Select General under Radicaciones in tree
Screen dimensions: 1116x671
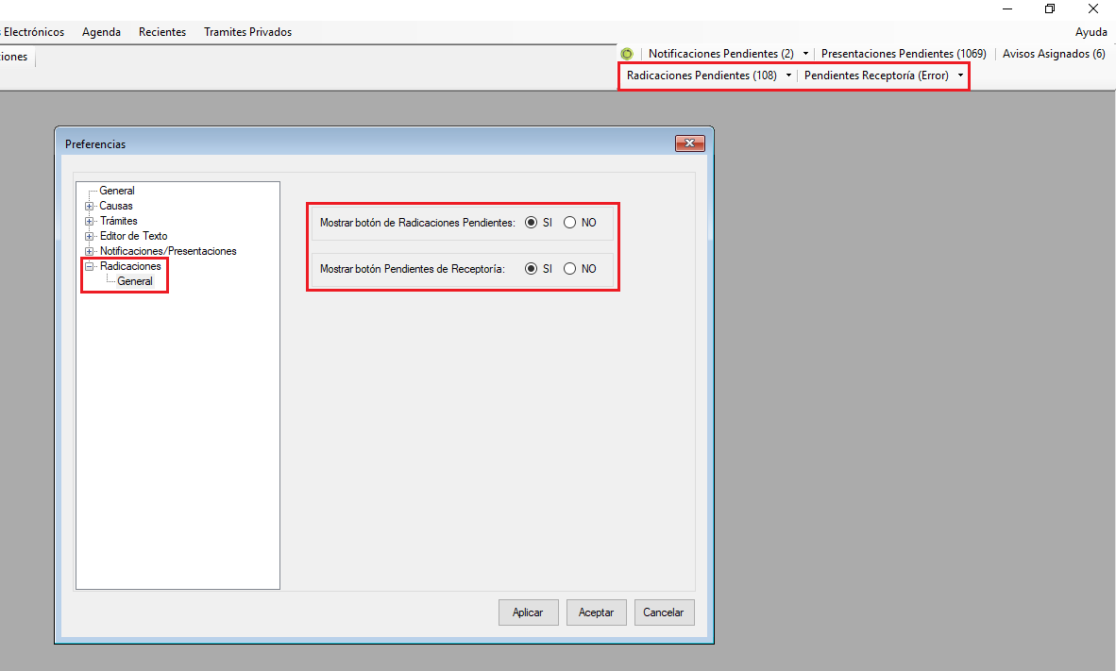[135, 281]
